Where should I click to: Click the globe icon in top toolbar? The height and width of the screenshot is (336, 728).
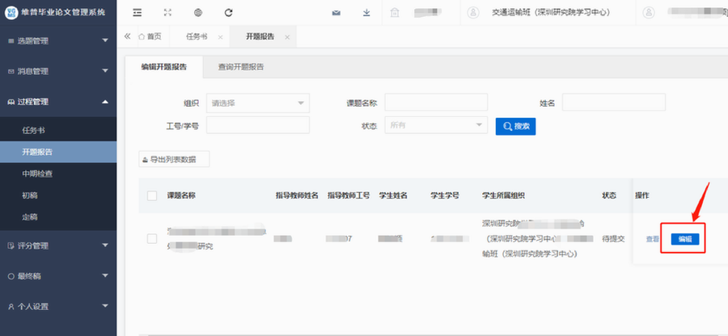tap(198, 12)
